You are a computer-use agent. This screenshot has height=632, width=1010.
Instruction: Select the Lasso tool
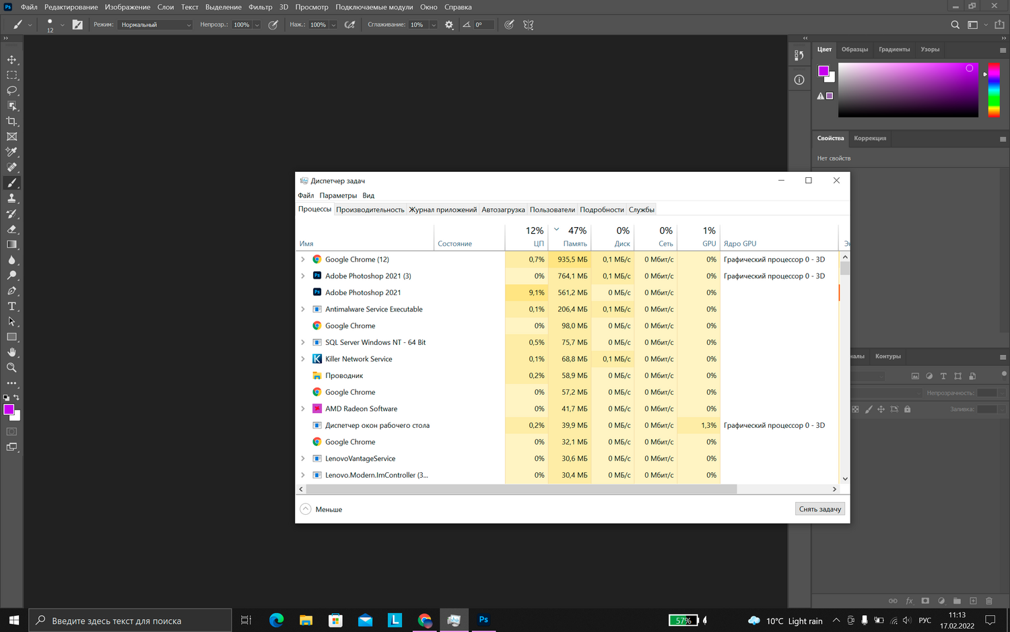[x=11, y=90]
